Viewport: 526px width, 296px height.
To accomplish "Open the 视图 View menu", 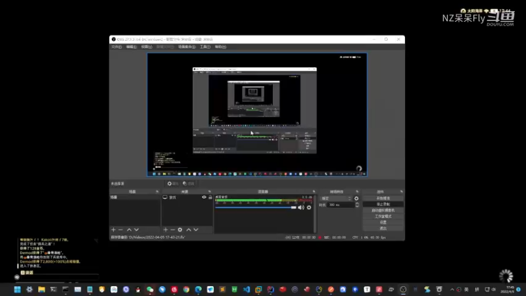I will point(147,47).
